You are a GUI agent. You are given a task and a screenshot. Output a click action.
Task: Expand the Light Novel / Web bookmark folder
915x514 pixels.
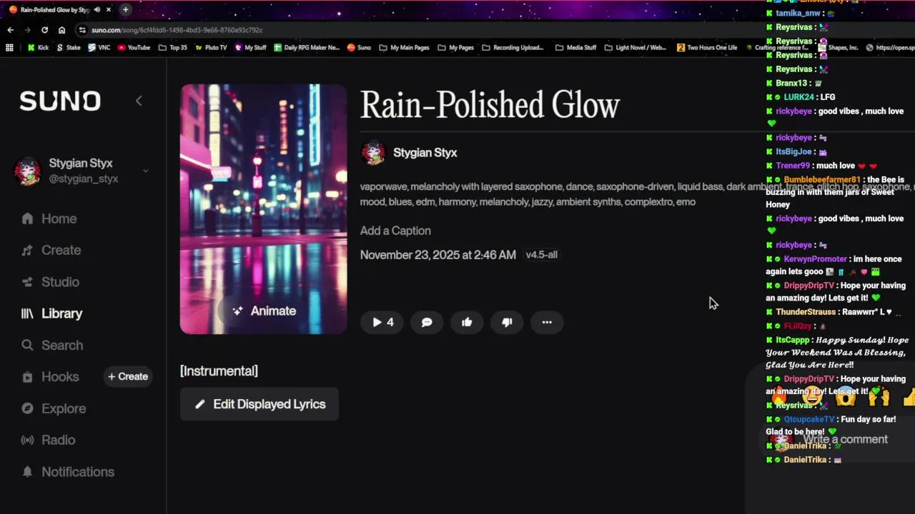(635, 48)
